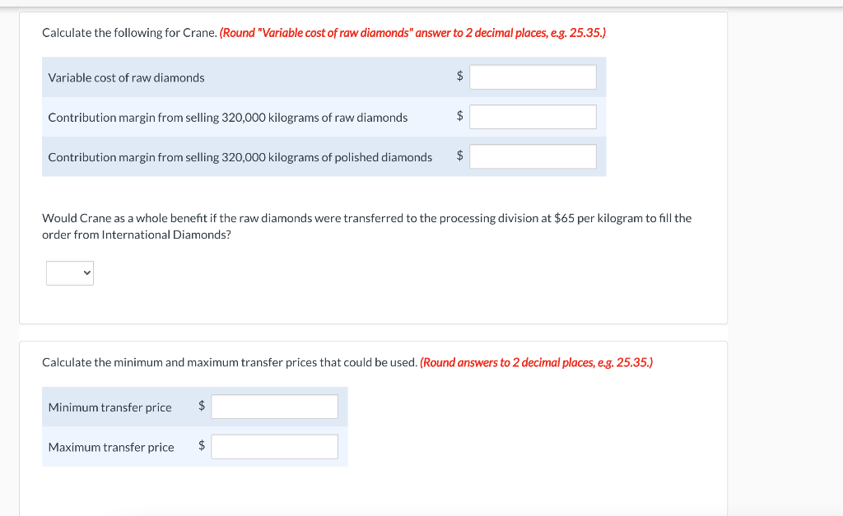Focus the polished diamonds contribution margin input
The width and height of the screenshot is (843, 516).
click(x=533, y=156)
